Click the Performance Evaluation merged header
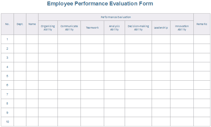The image size is (211, 127). [x=116, y=17]
